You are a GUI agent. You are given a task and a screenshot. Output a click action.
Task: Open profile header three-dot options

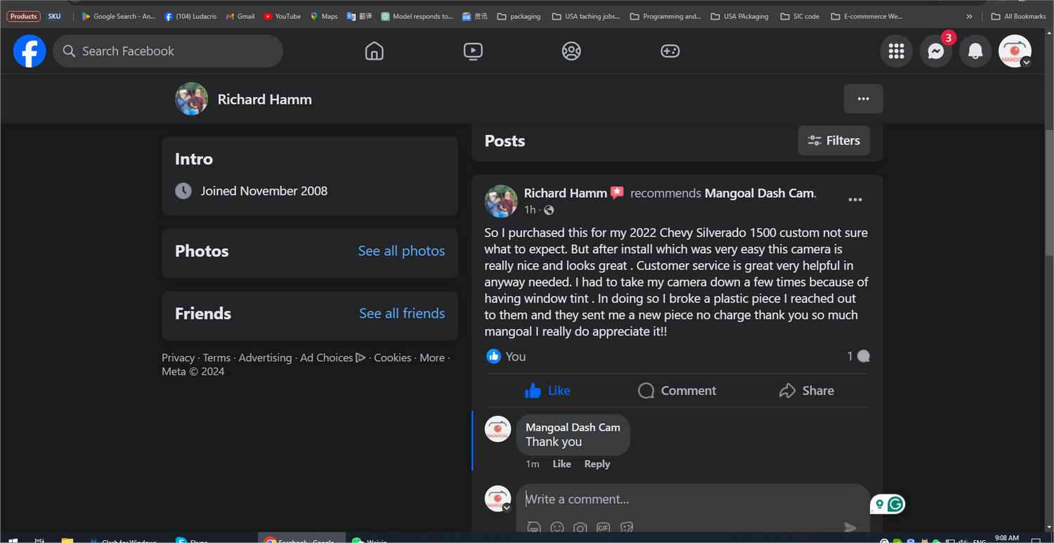pos(863,99)
